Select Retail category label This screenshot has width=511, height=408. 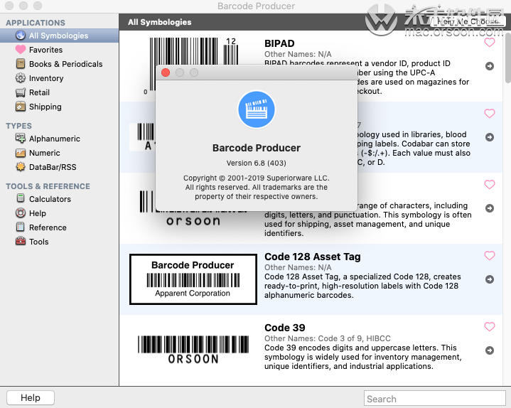point(39,92)
